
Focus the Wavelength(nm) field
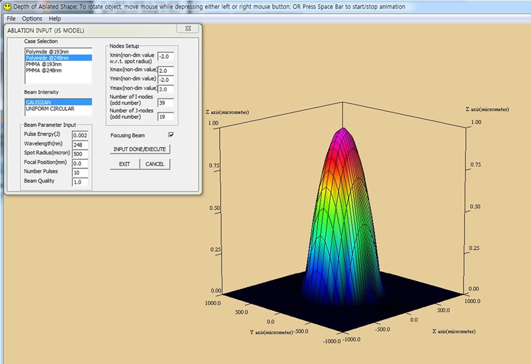click(81, 145)
